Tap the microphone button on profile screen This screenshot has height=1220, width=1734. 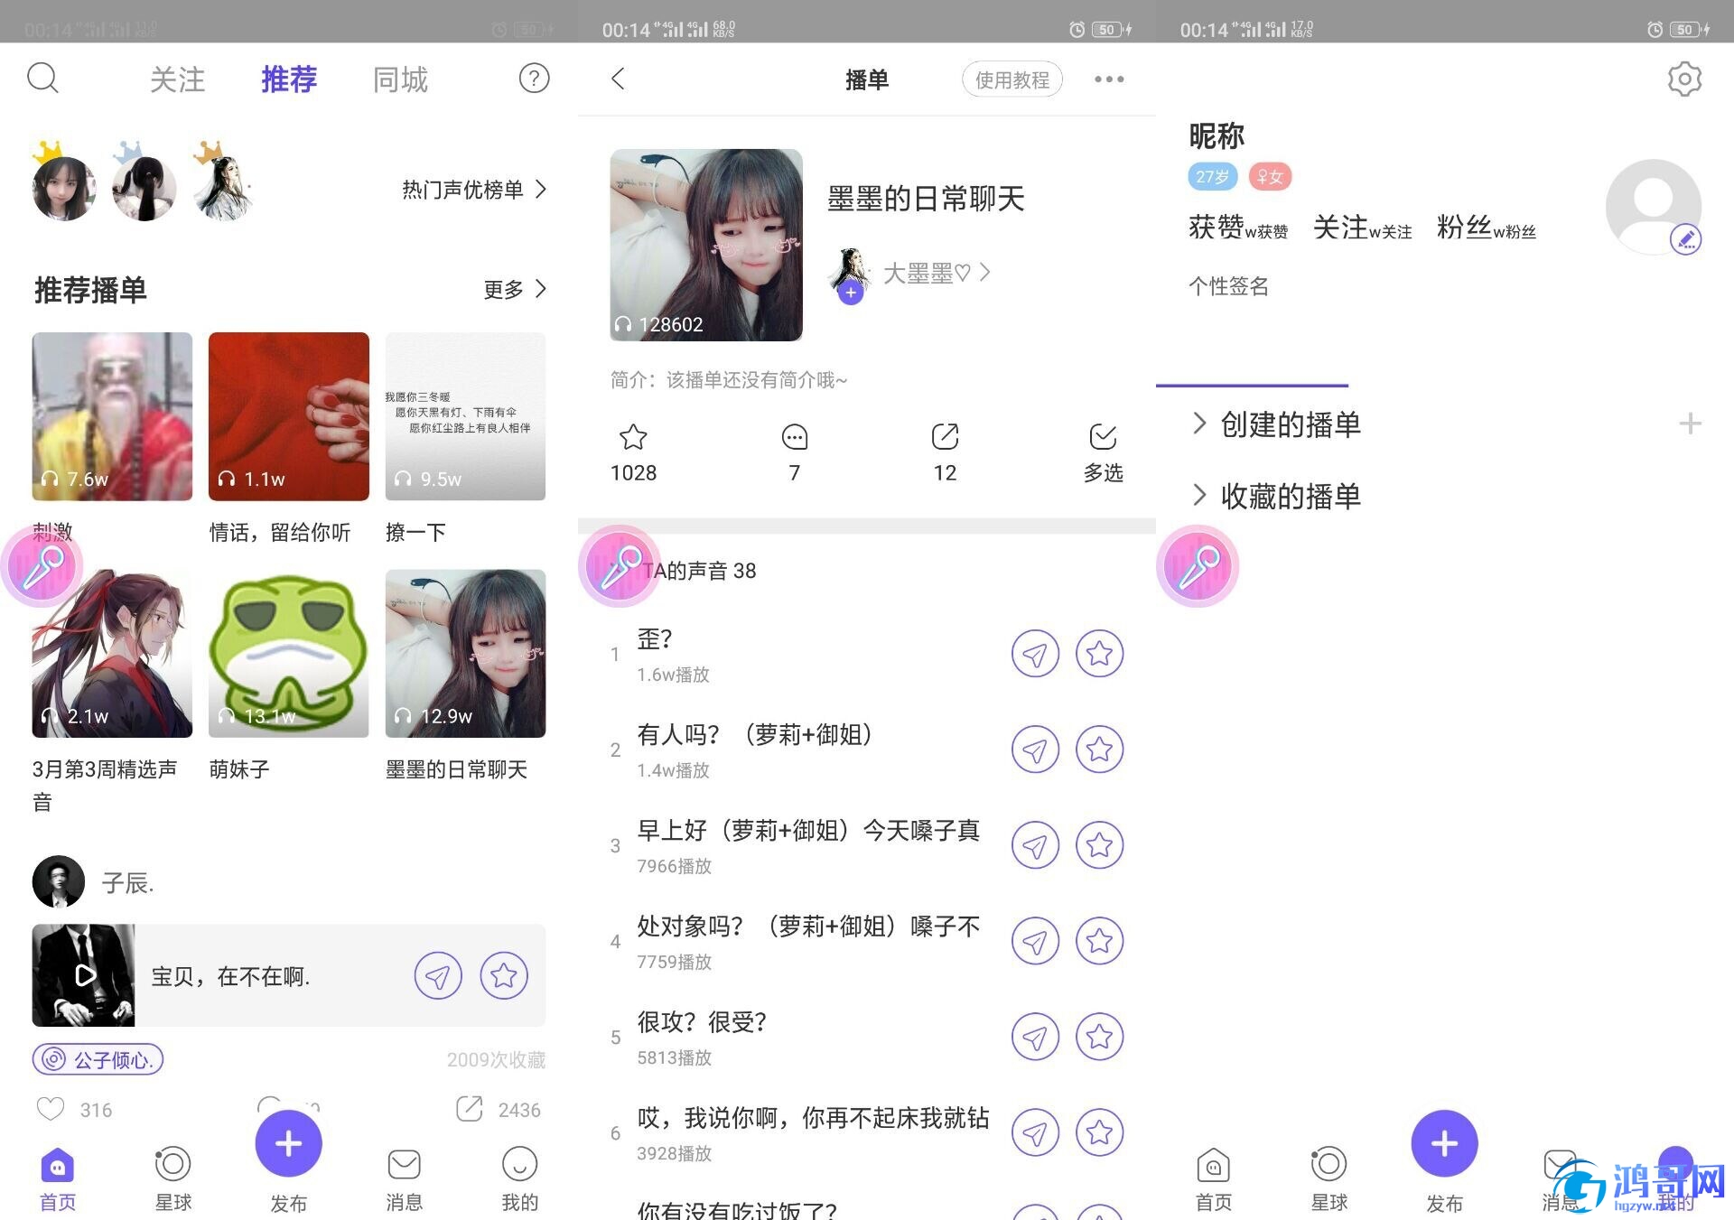1198,566
